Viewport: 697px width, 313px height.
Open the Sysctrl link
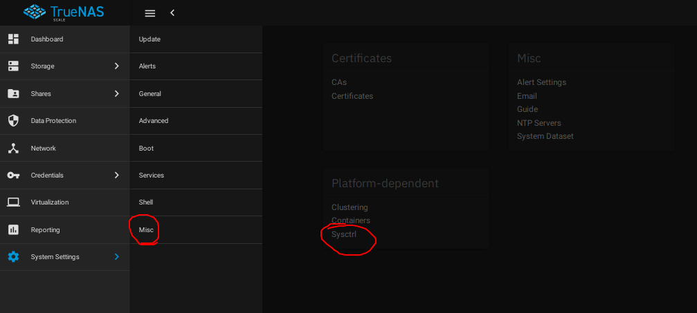(x=343, y=234)
